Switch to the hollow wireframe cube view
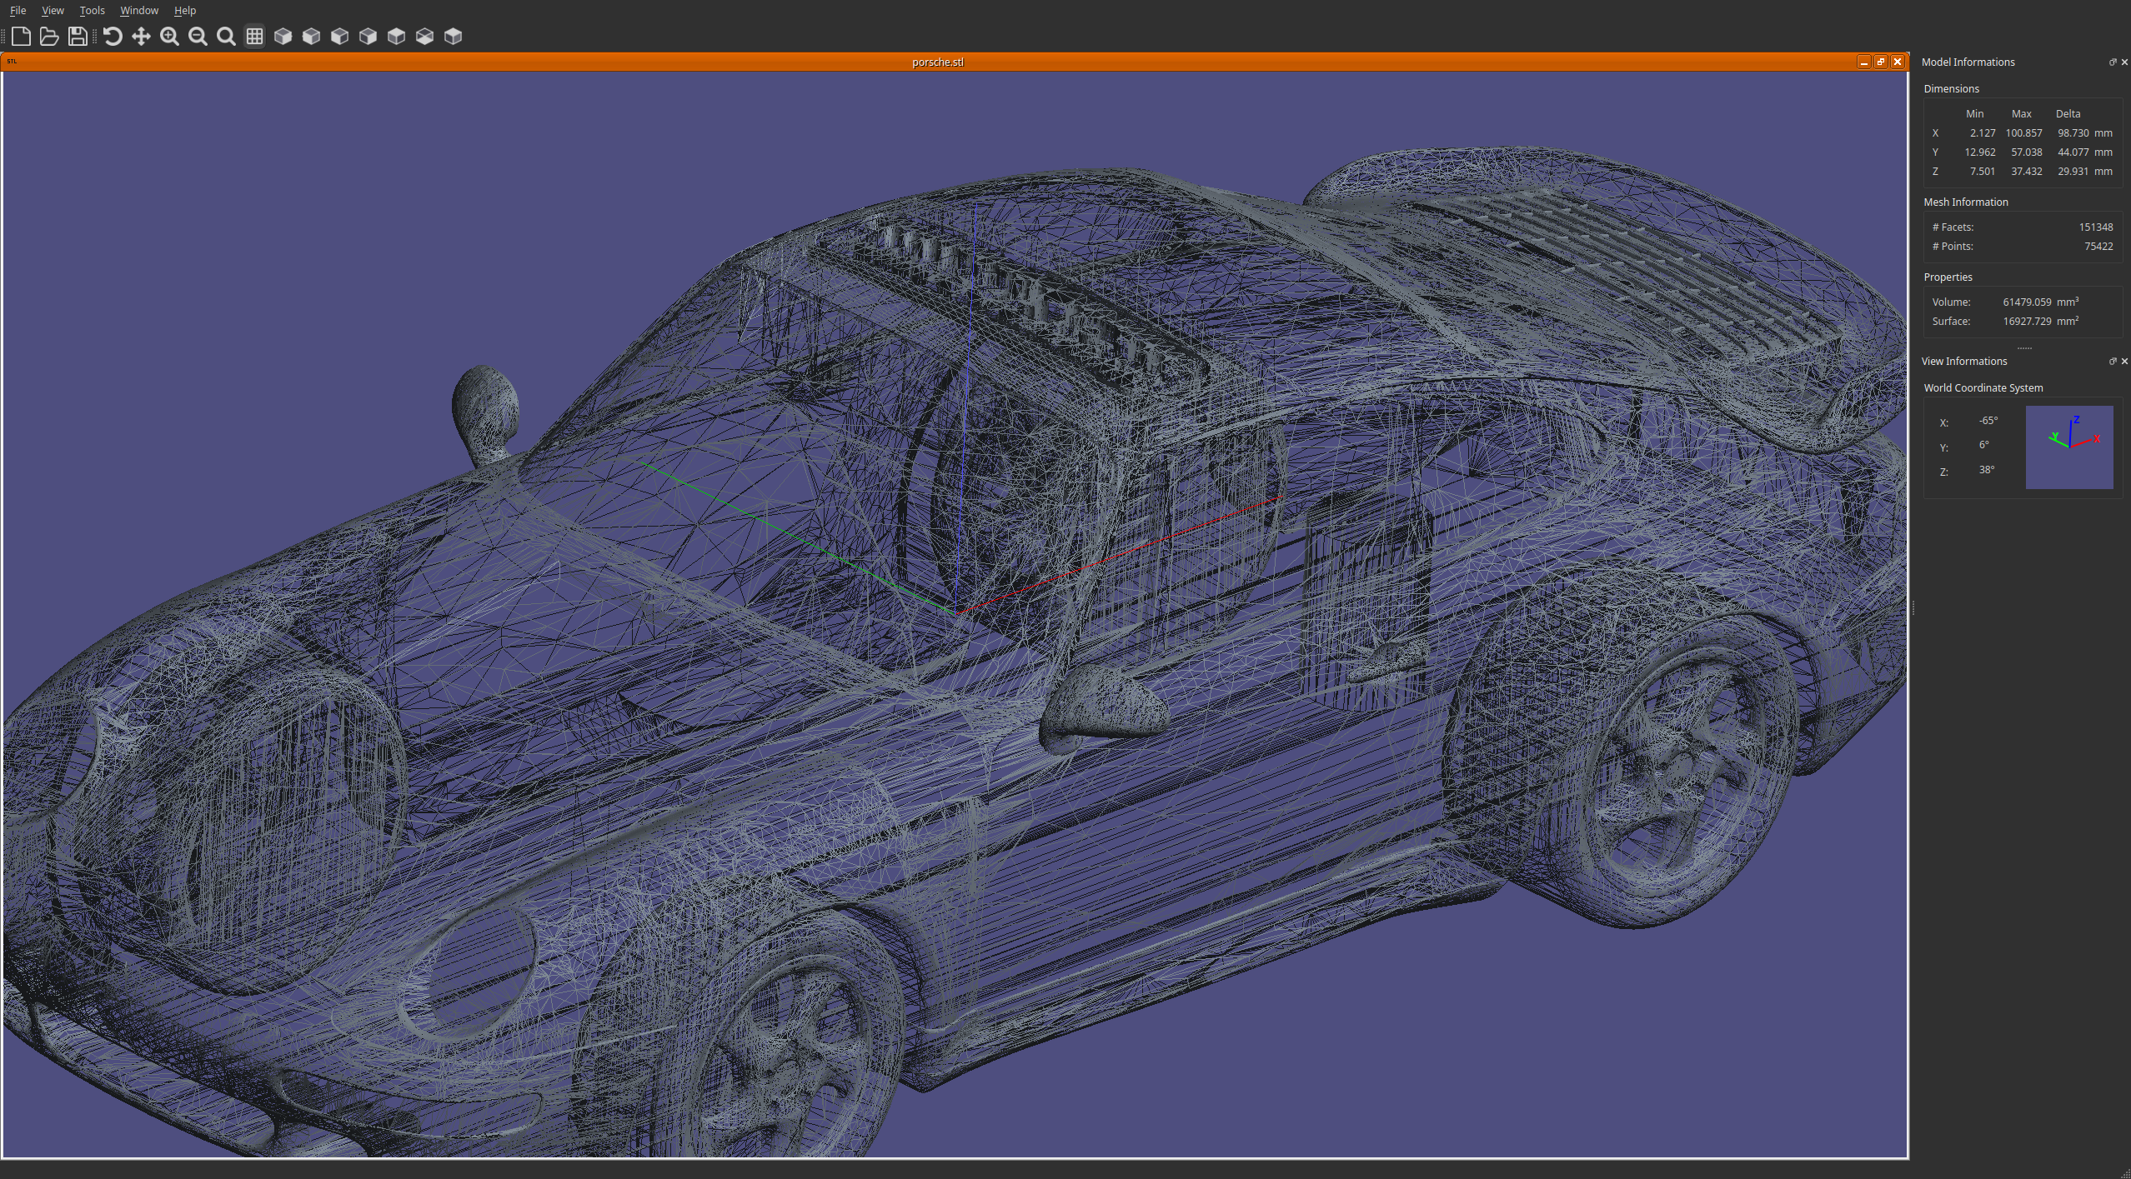This screenshot has width=2131, height=1179. tap(424, 37)
